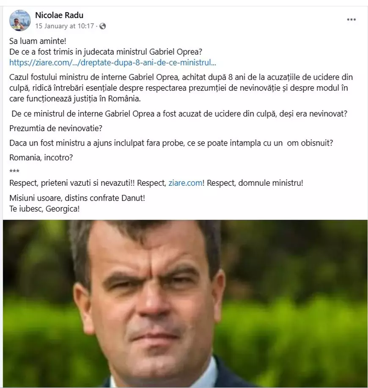368x388 pixels.
Task: Click the inline ziare.com link after Respect
Action: (185, 183)
